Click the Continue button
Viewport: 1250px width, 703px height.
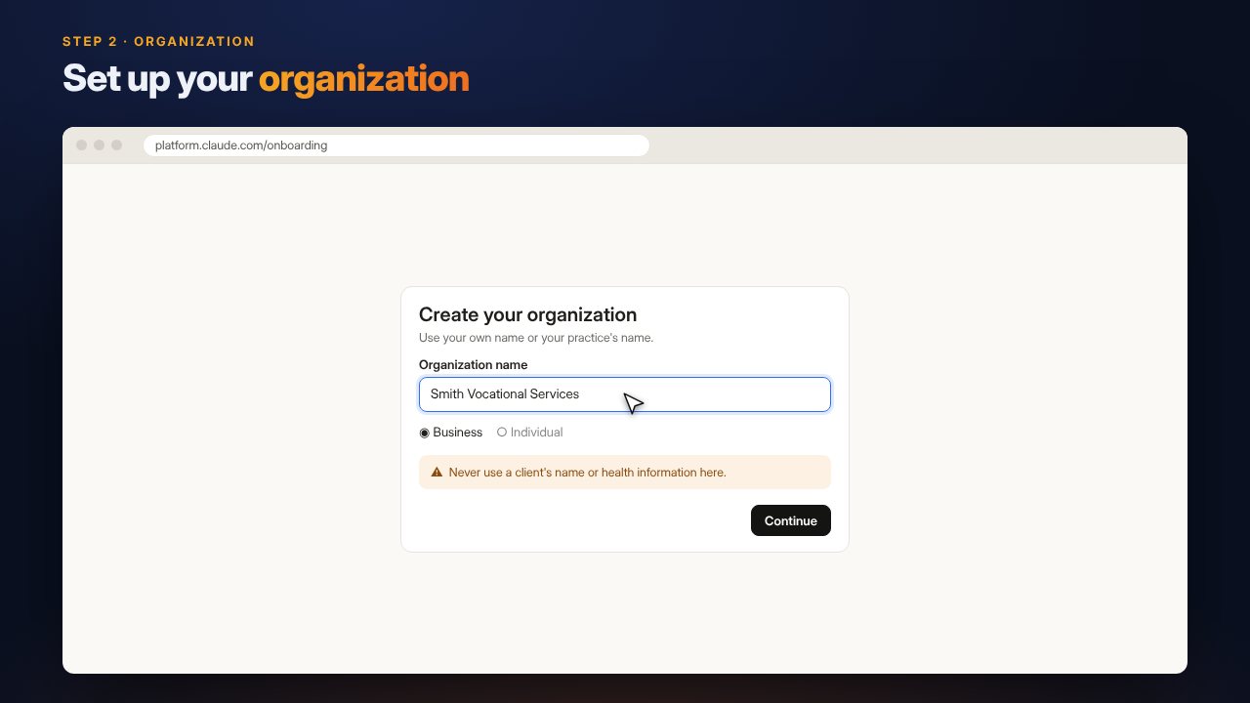(x=790, y=520)
